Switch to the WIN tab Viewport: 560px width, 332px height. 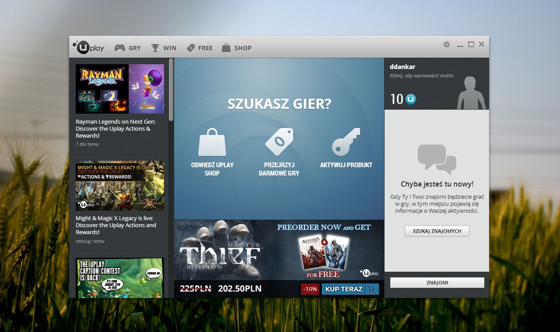click(x=164, y=48)
